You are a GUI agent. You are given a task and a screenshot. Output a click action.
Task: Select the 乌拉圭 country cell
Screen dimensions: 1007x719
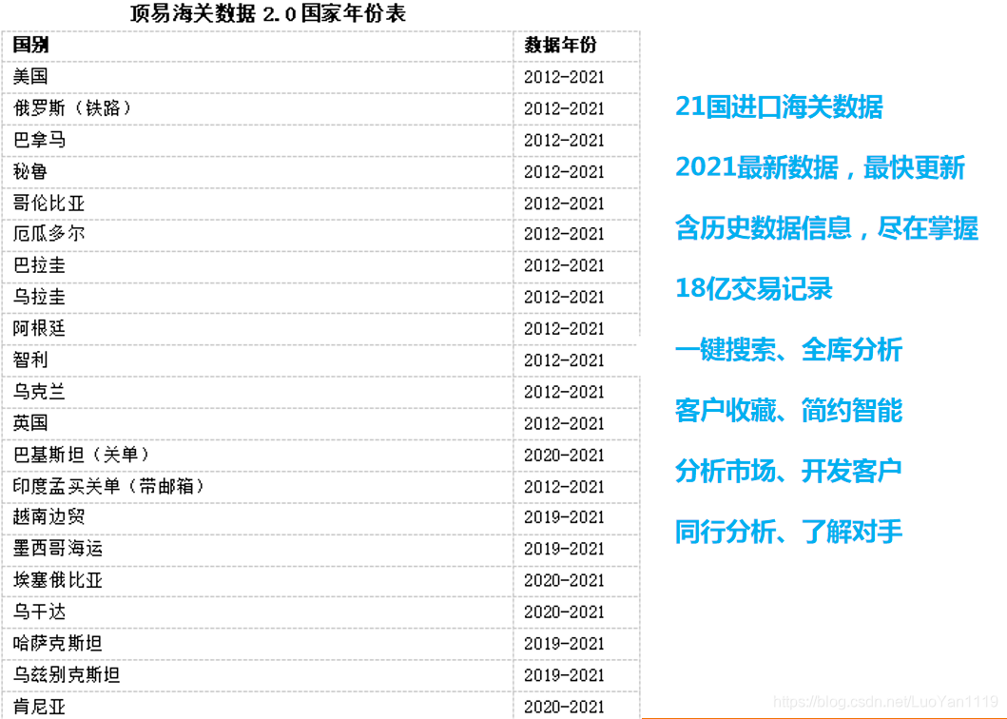[x=39, y=297]
